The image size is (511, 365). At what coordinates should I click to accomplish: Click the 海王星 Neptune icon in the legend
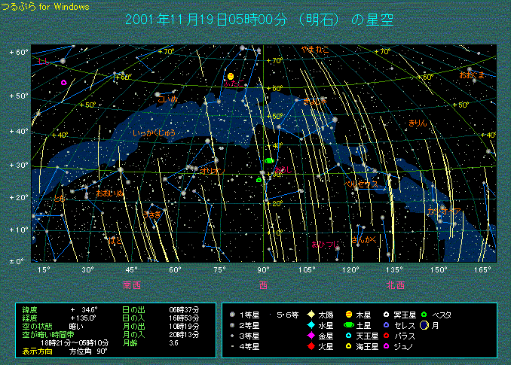(348, 346)
